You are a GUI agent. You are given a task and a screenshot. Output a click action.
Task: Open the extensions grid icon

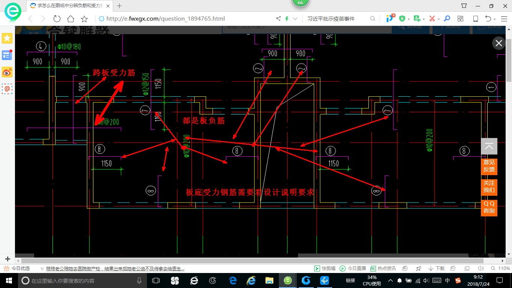pos(461,19)
